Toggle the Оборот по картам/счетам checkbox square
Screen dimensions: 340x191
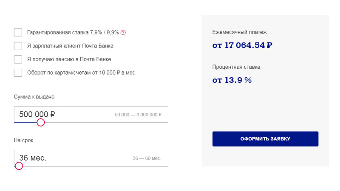pyautogui.click(x=18, y=73)
